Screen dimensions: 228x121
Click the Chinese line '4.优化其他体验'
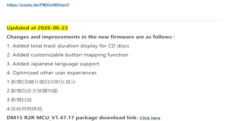24,109
